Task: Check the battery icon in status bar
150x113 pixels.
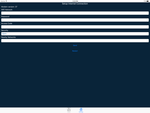Action: (x=148, y=1)
